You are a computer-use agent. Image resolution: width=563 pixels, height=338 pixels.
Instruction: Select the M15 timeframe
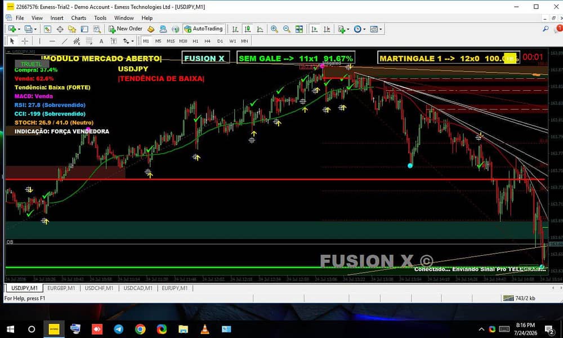tap(171, 41)
